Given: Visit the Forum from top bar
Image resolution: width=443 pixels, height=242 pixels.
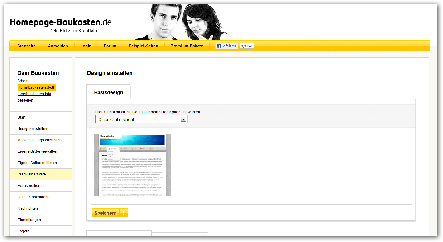Looking at the screenshot, I should coord(110,46).
